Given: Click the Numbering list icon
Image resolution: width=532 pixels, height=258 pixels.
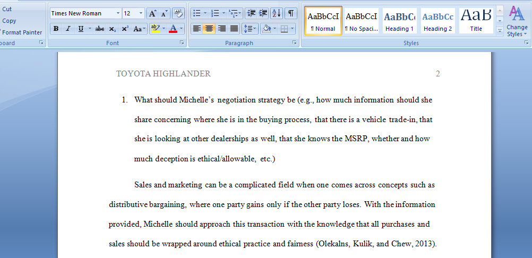Looking at the screenshot, I should tap(215, 14).
